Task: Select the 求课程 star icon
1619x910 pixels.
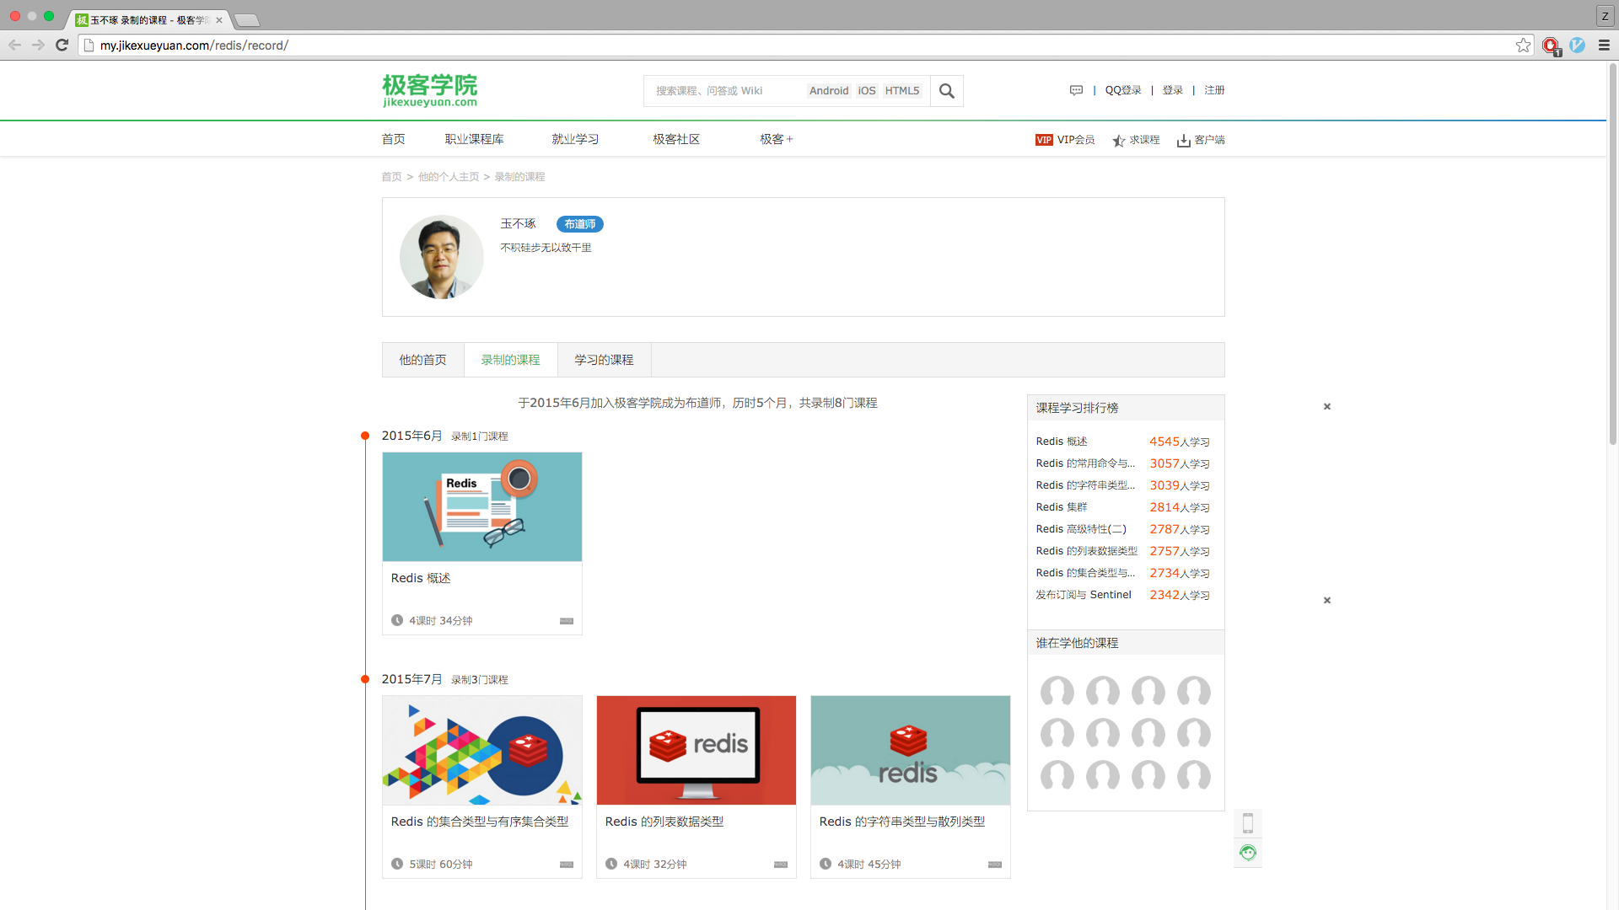Action: 1119,140
